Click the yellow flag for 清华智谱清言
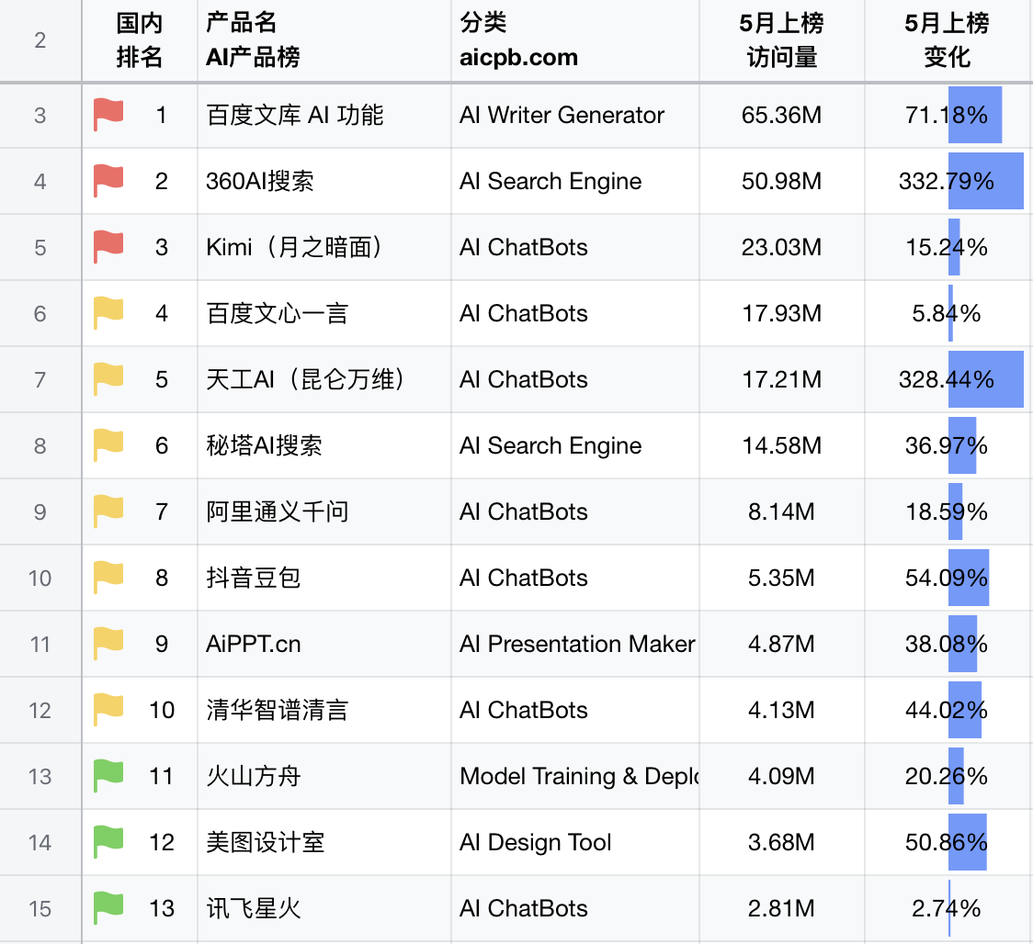This screenshot has height=944, width=1033. tap(108, 710)
